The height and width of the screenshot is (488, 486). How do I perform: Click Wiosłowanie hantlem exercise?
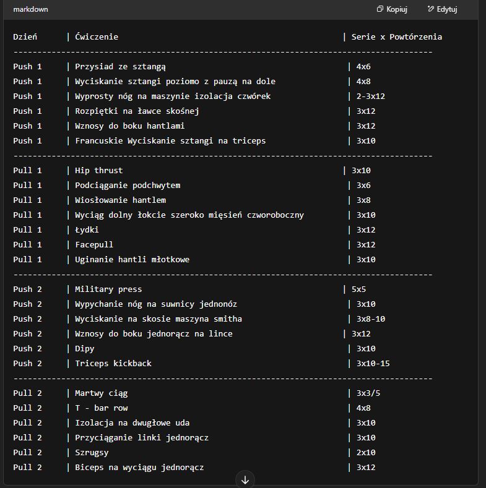click(120, 200)
